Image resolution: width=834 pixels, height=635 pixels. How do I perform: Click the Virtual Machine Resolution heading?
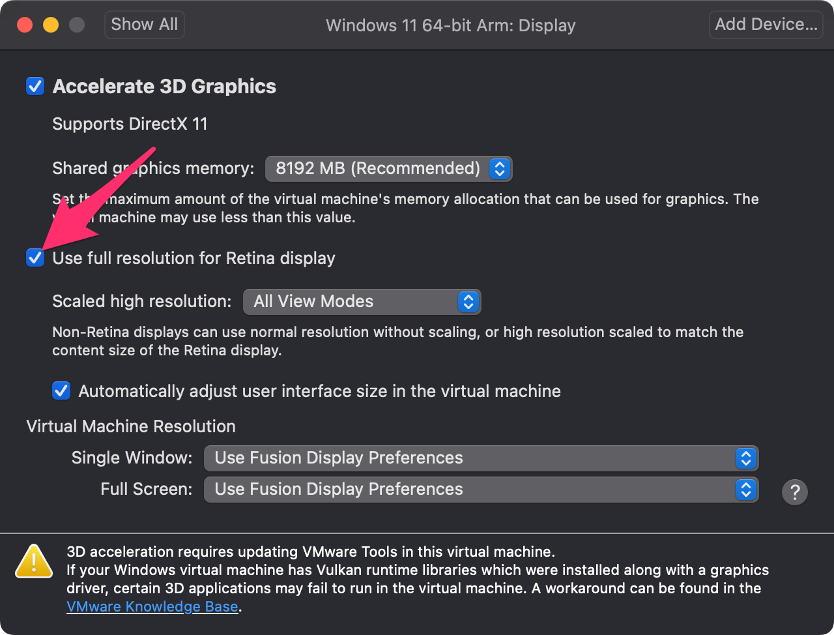coord(131,426)
